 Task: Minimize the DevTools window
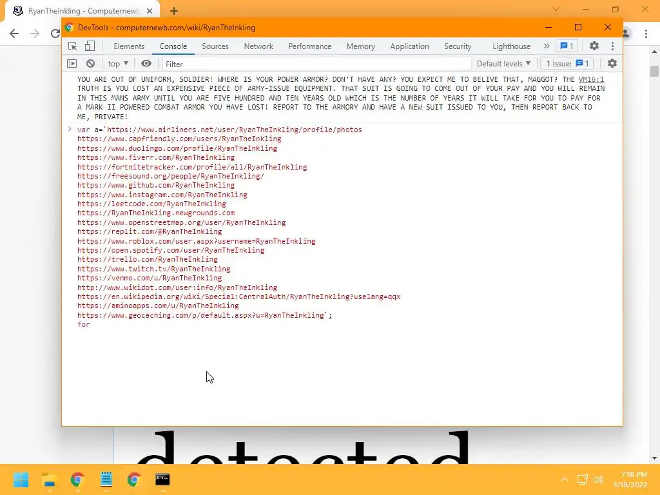[x=548, y=27]
